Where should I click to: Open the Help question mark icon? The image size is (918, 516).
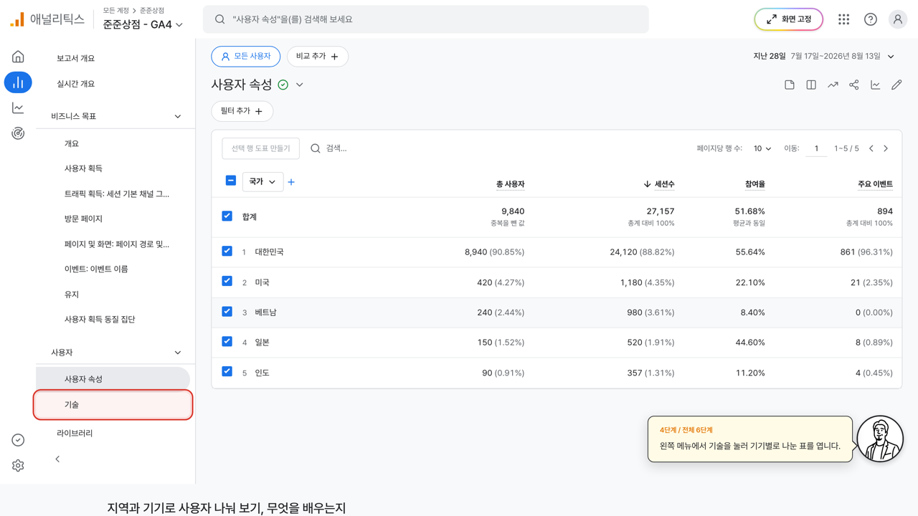[x=870, y=19]
